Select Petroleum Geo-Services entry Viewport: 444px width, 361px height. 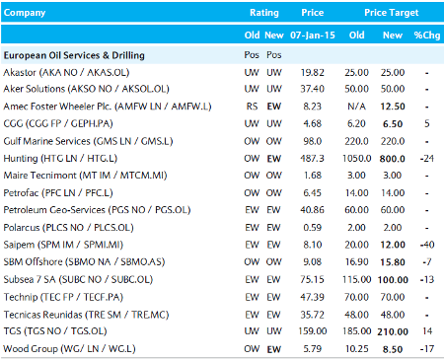tap(97, 210)
